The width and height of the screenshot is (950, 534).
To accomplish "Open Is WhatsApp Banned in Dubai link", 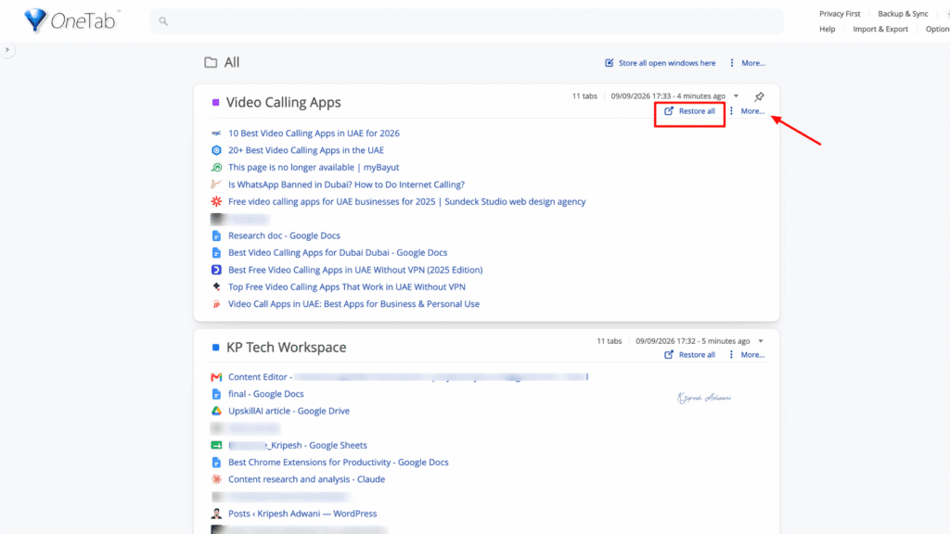I will (347, 184).
